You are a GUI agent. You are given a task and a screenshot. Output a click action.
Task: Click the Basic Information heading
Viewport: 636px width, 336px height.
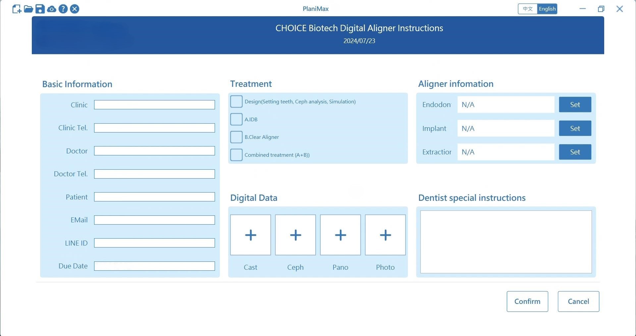coord(77,84)
